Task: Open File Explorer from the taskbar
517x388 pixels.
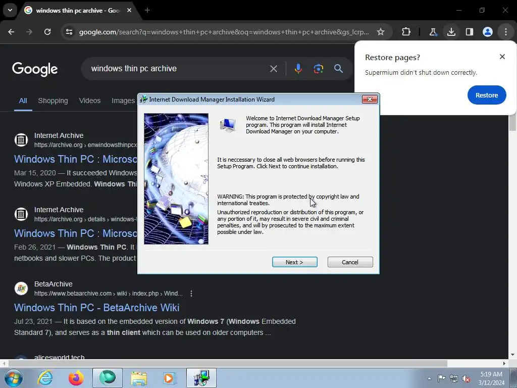Action: (139, 378)
